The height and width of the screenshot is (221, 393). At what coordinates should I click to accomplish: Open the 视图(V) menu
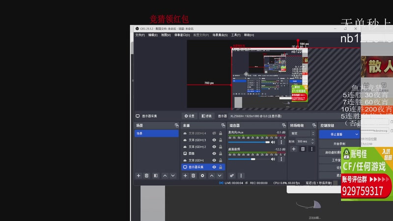[x=166, y=35]
